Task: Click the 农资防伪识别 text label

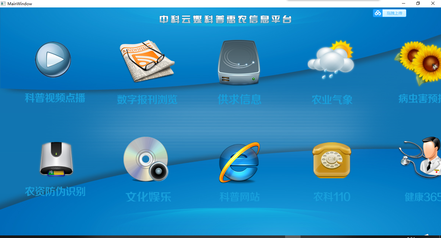Action: point(55,191)
